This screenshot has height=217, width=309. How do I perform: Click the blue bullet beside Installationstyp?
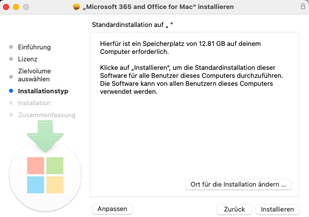11,91
